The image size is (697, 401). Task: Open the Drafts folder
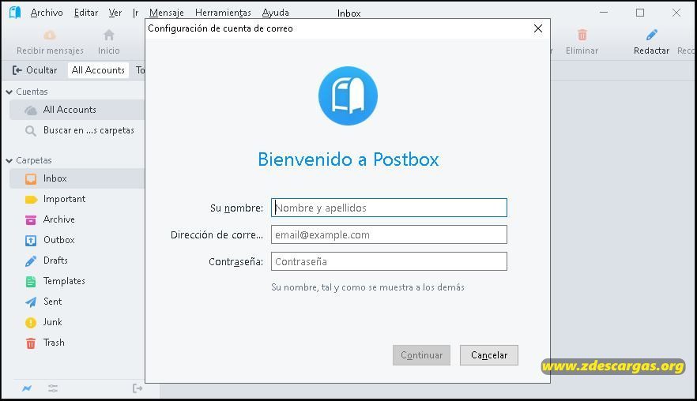(x=77, y=260)
